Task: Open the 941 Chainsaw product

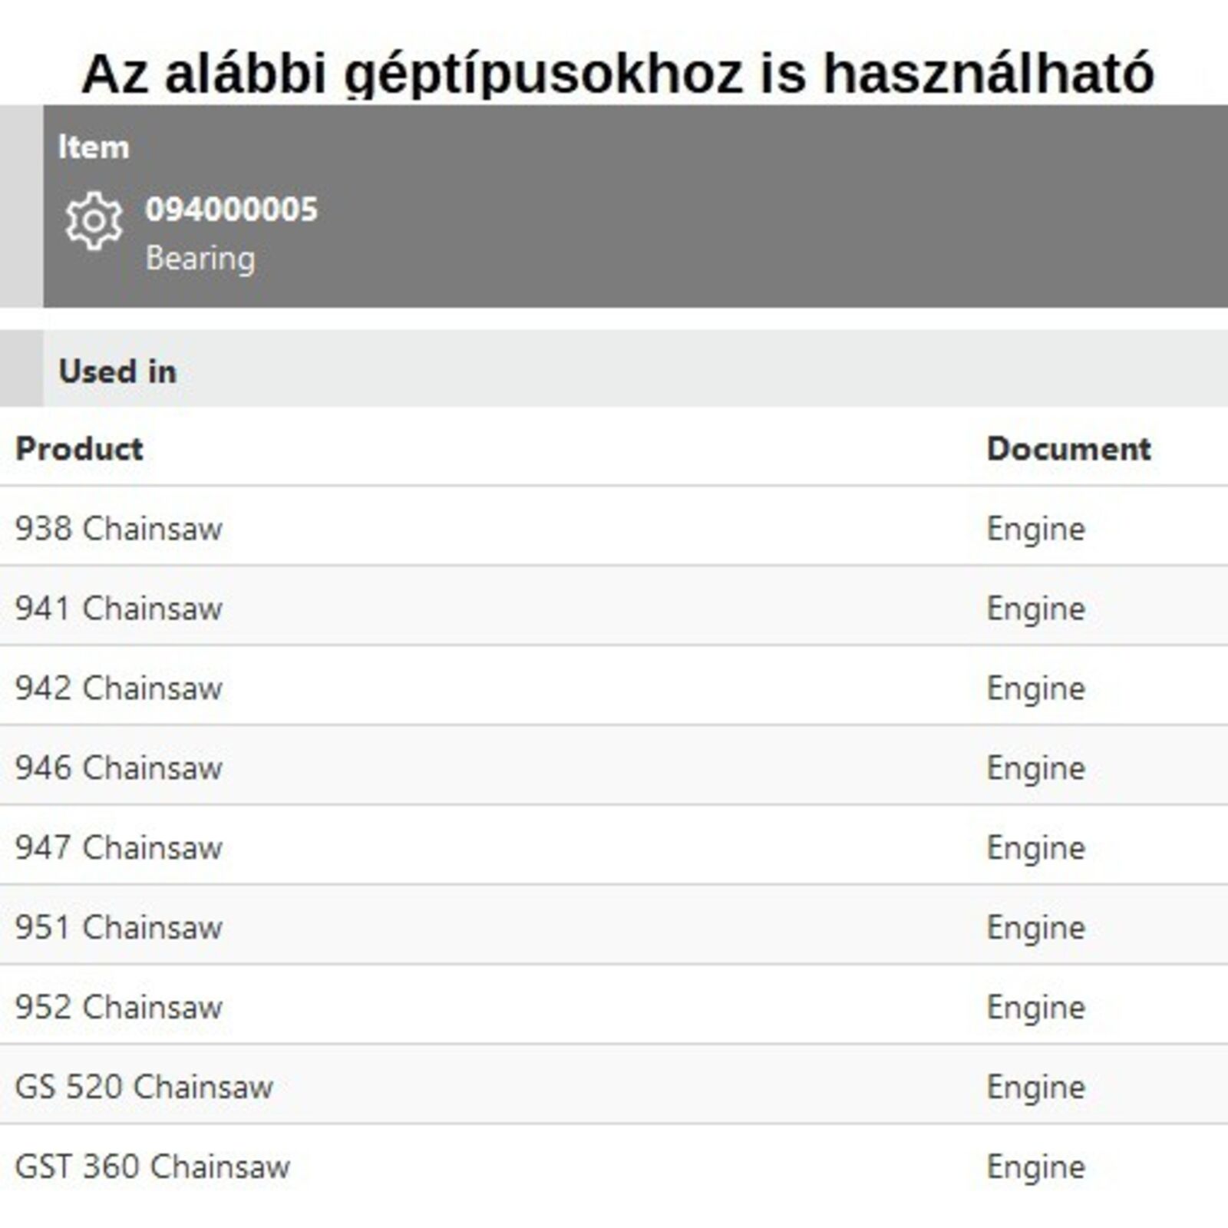Action: point(119,609)
